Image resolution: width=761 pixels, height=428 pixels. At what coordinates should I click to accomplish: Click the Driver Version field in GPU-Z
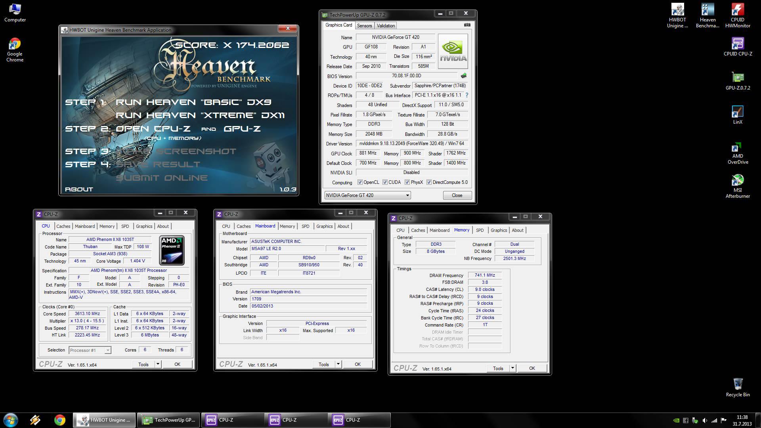pyautogui.click(x=412, y=143)
